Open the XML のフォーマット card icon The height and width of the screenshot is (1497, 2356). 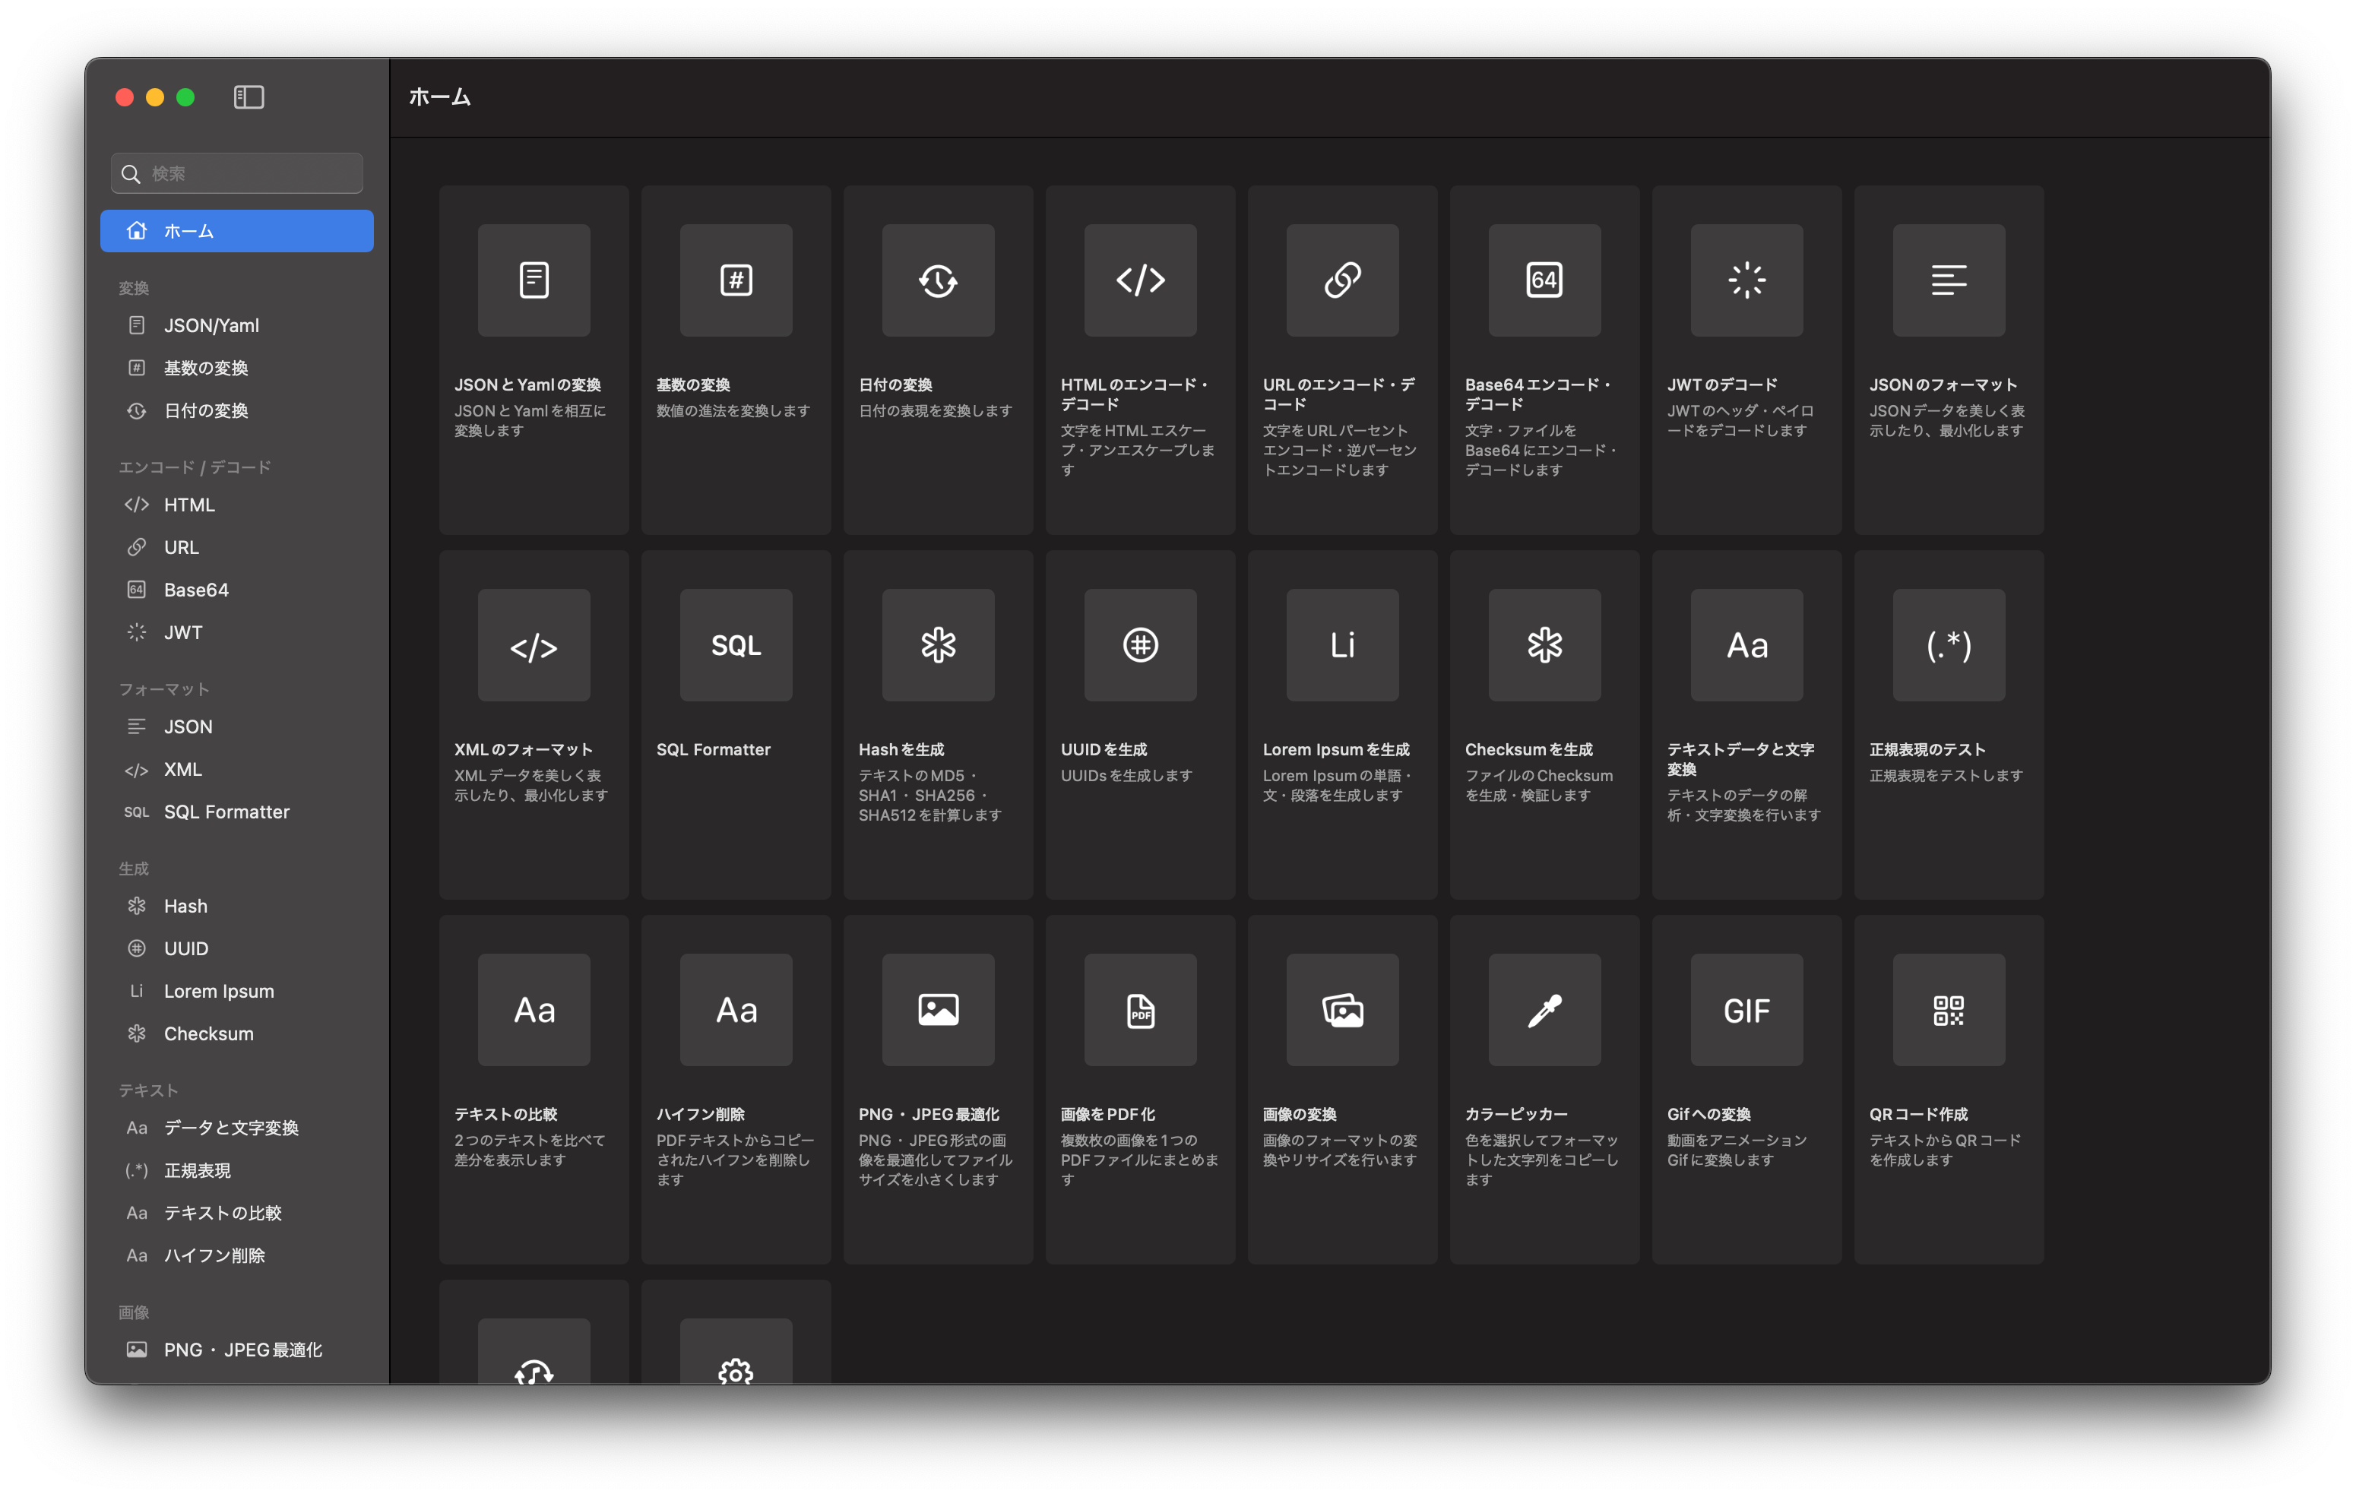click(x=534, y=646)
